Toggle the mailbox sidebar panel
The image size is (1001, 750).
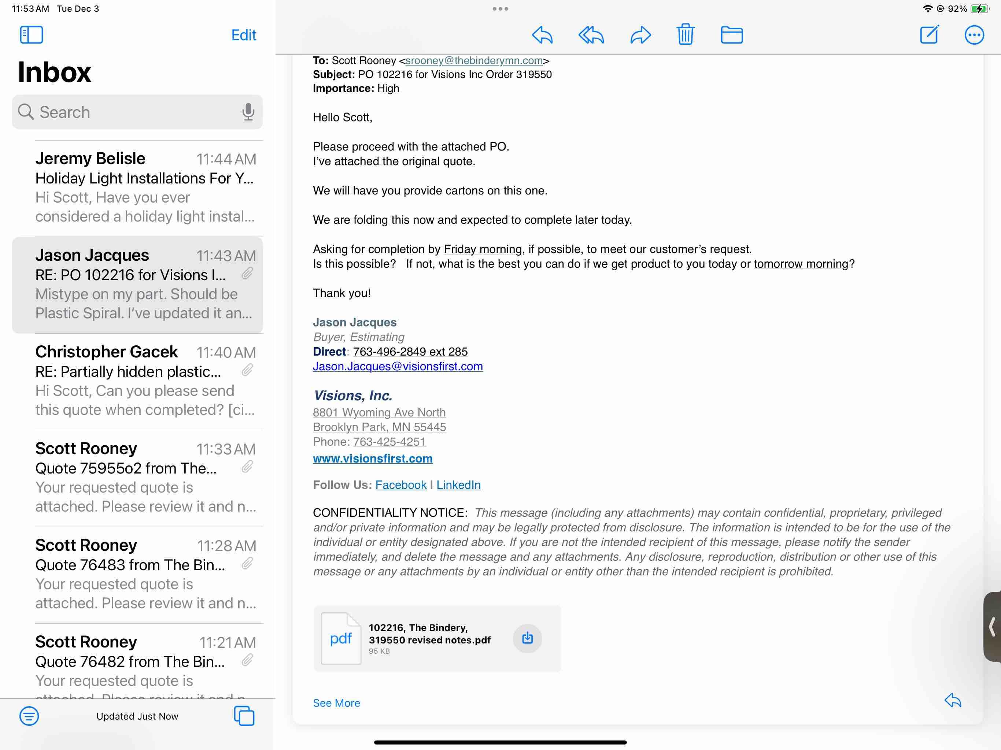[31, 35]
